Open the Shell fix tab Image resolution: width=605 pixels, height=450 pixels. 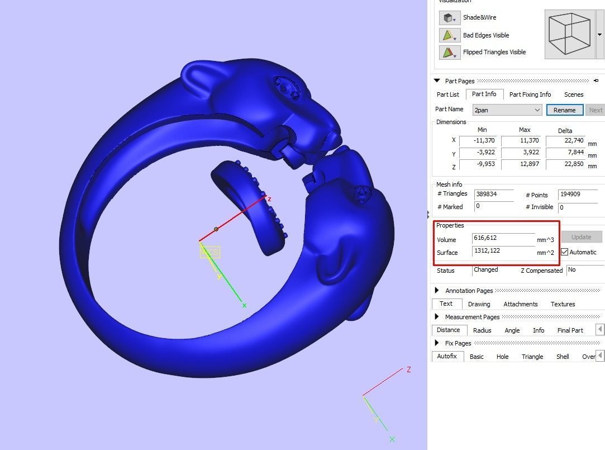(562, 357)
